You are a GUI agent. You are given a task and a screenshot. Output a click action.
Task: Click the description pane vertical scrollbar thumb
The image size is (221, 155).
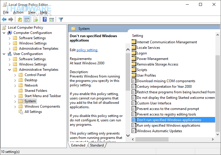(x=128, y=72)
